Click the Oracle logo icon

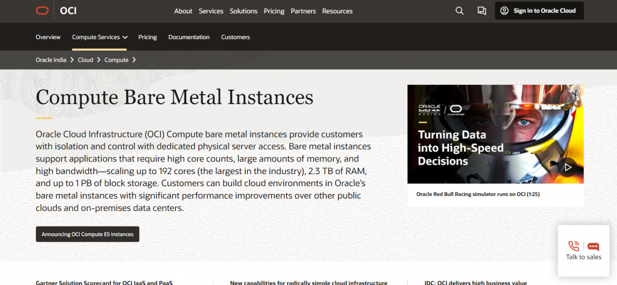[42, 11]
